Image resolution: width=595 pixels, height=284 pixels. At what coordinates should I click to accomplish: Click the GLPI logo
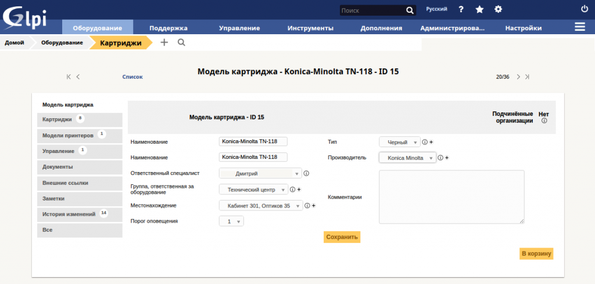click(24, 18)
